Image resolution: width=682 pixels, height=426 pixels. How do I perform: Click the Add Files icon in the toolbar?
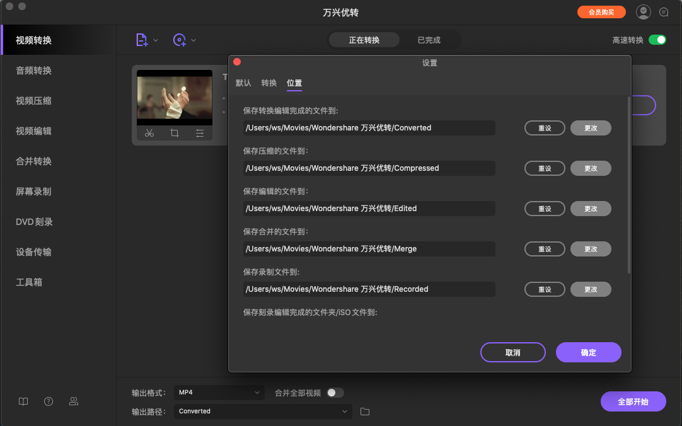click(x=141, y=39)
